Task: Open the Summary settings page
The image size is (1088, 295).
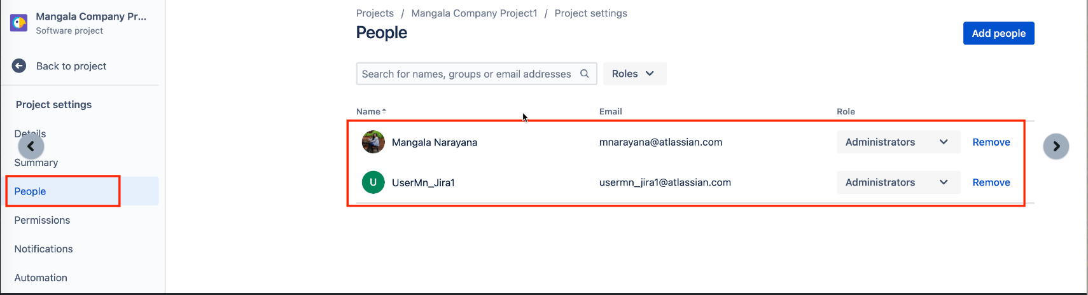Action: [x=36, y=162]
